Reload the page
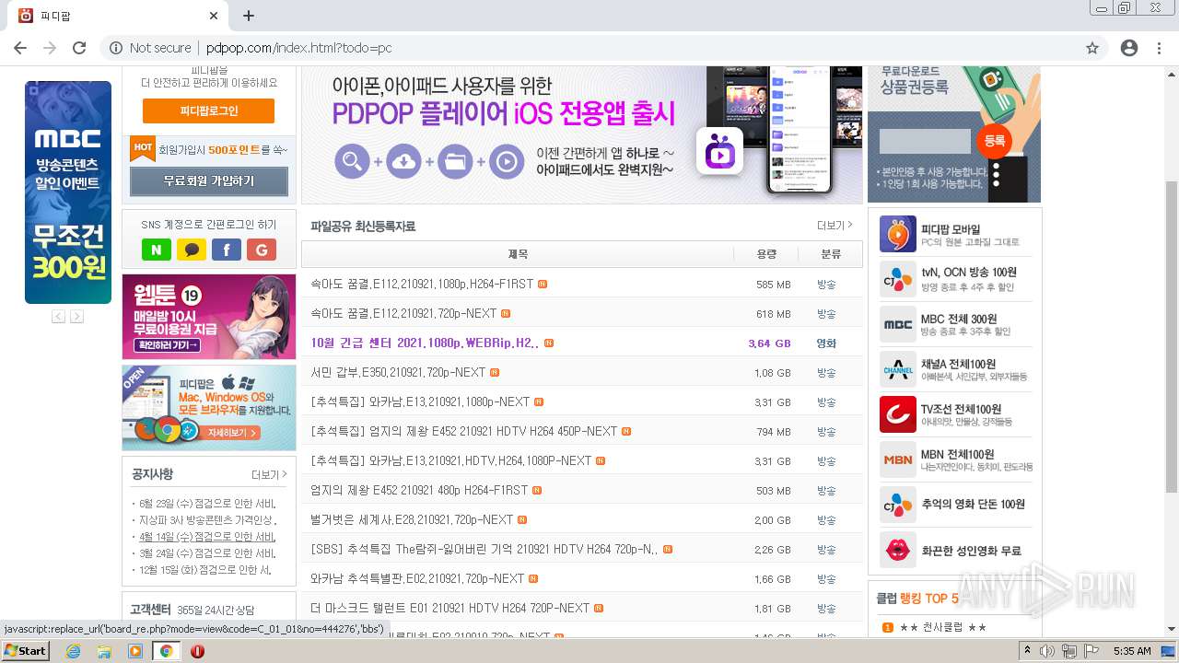This screenshot has height=663, width=1179. point(79,48)
